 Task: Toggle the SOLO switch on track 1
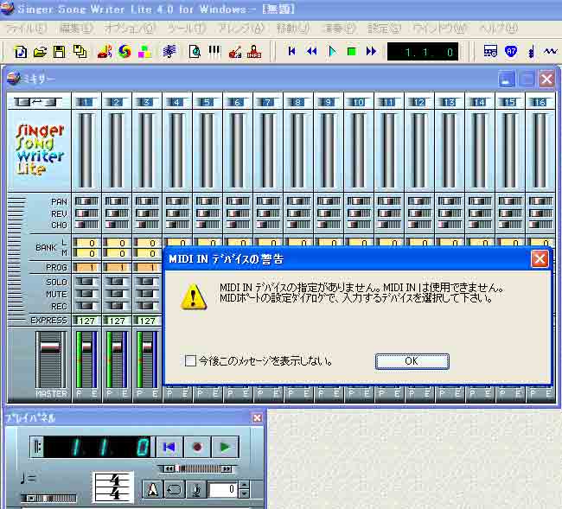click(x=86, y=283)
